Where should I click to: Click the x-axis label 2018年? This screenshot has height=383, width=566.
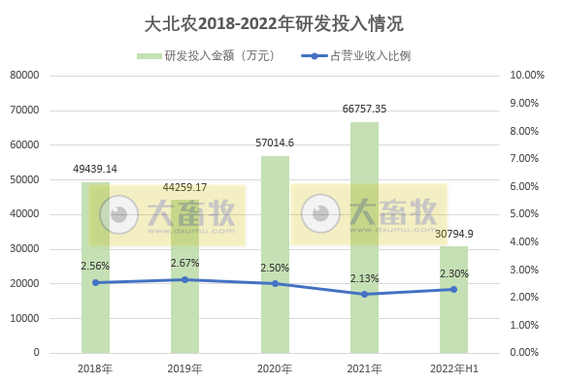coord(95,368)
